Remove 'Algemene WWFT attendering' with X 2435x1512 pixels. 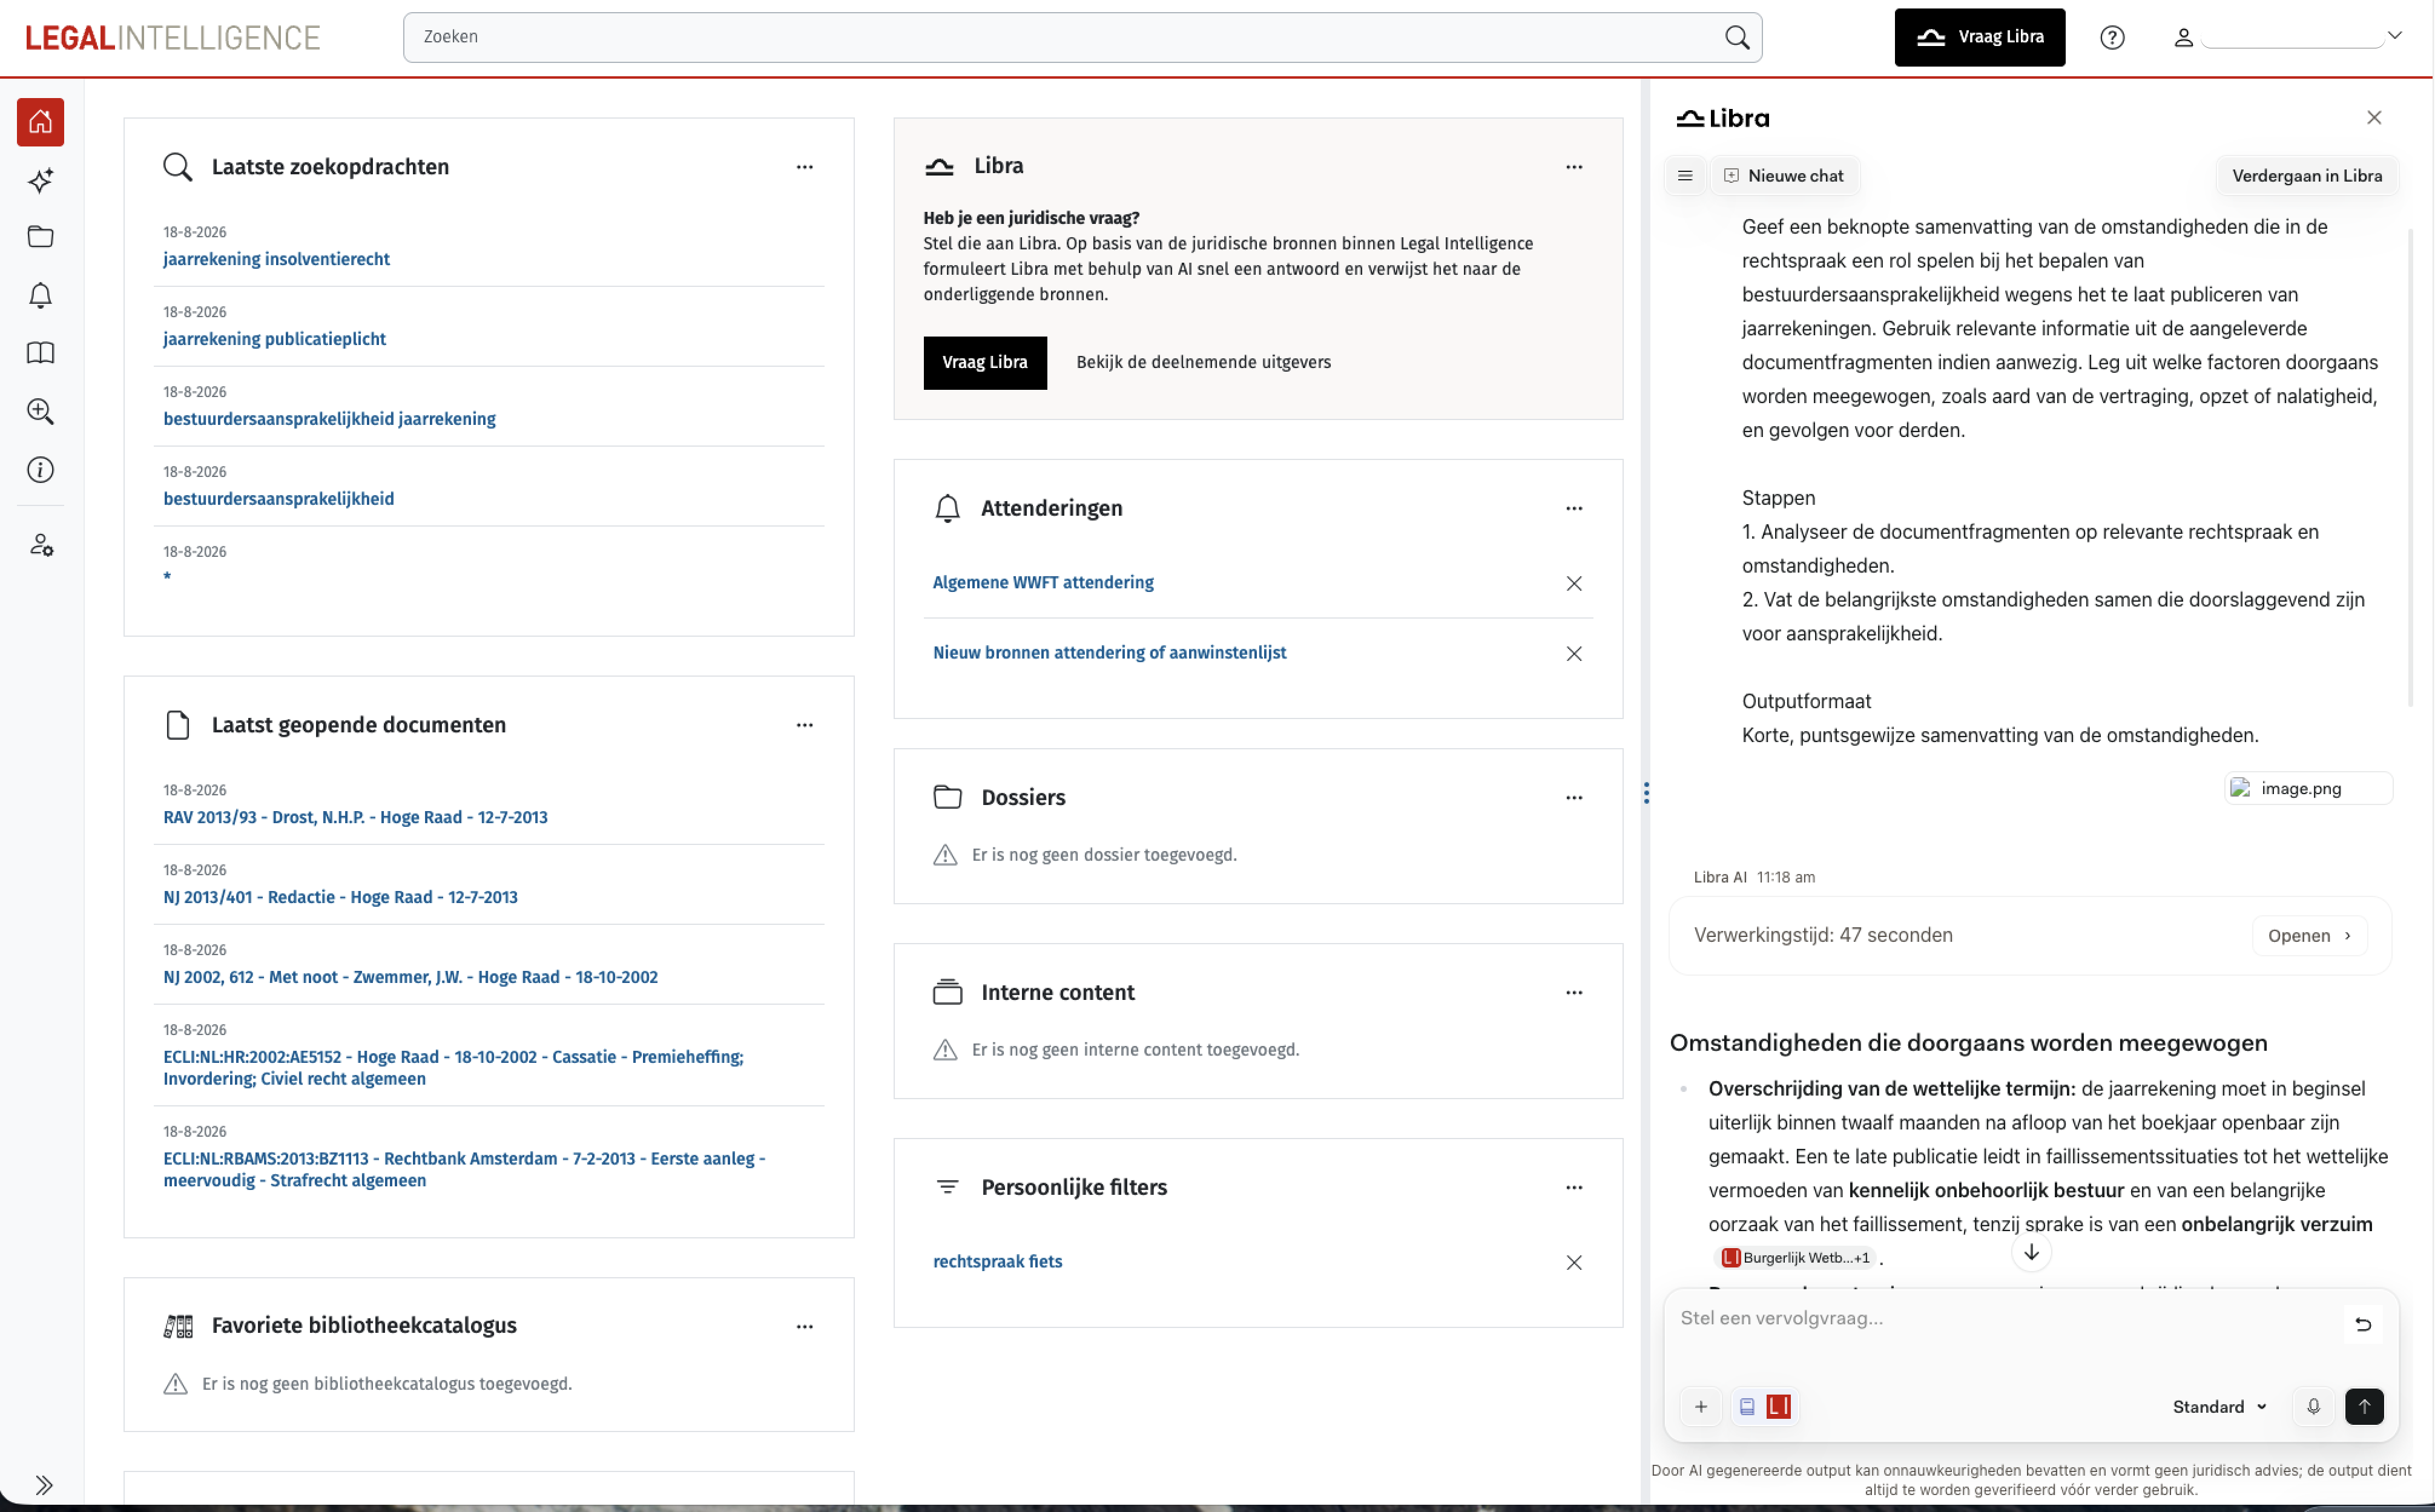(1573, 583)
